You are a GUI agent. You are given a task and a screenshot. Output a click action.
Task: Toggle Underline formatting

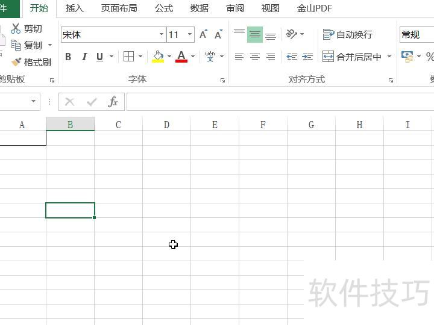click(99, 57)
